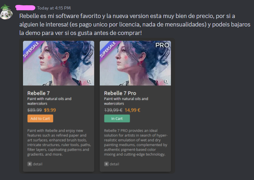254x180 pixels.
Task: Click the Rebelle 7 portrait thumbnail
Action: 58,63
